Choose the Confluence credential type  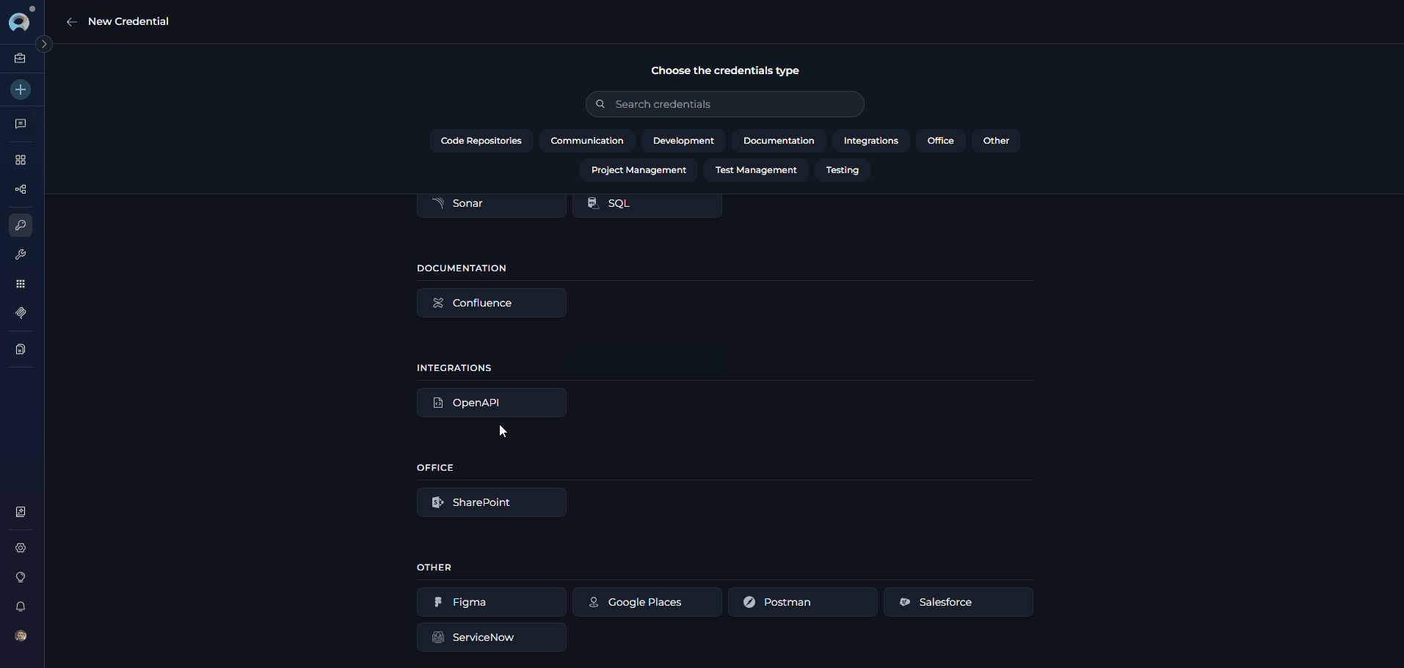pyautogui.click(x=492, y=303)
